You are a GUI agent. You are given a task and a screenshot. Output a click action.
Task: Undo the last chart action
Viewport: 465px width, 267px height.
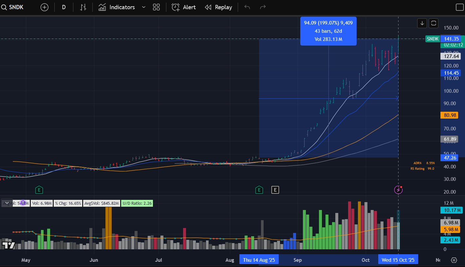(x=247, y=7)
